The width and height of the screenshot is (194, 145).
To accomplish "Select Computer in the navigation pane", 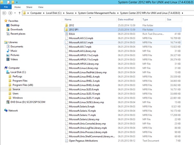I will (x=12, y=68).
